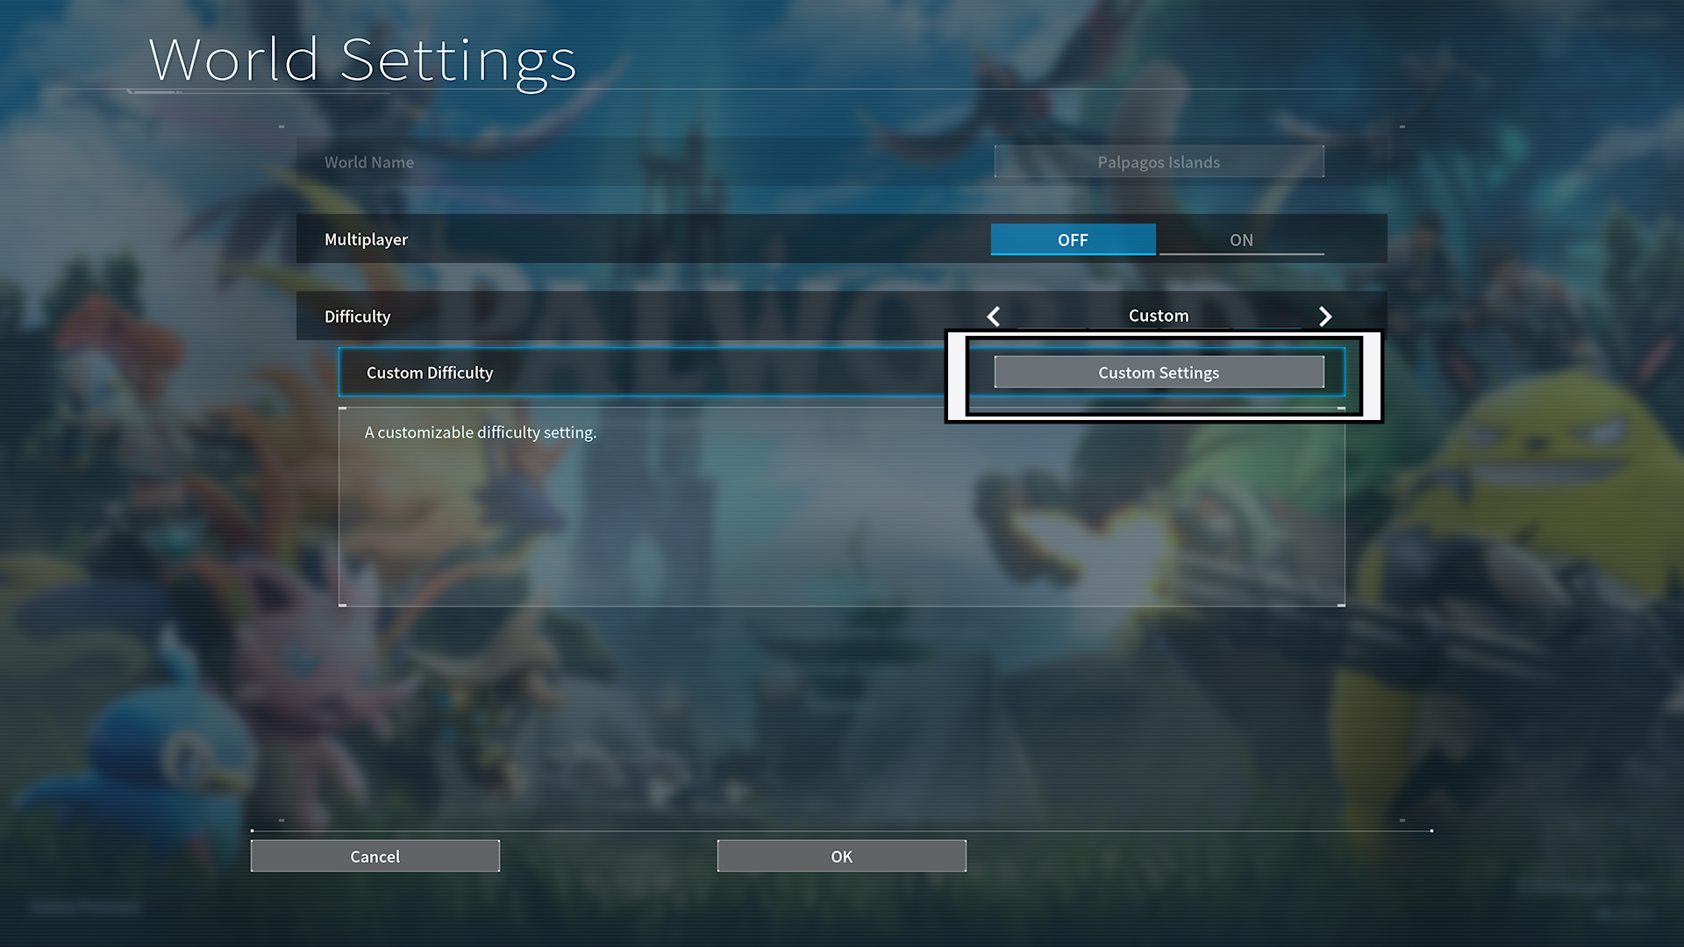1684x947 pixels.
Task: Confirm world settings with OK
Action: [840, 856]
